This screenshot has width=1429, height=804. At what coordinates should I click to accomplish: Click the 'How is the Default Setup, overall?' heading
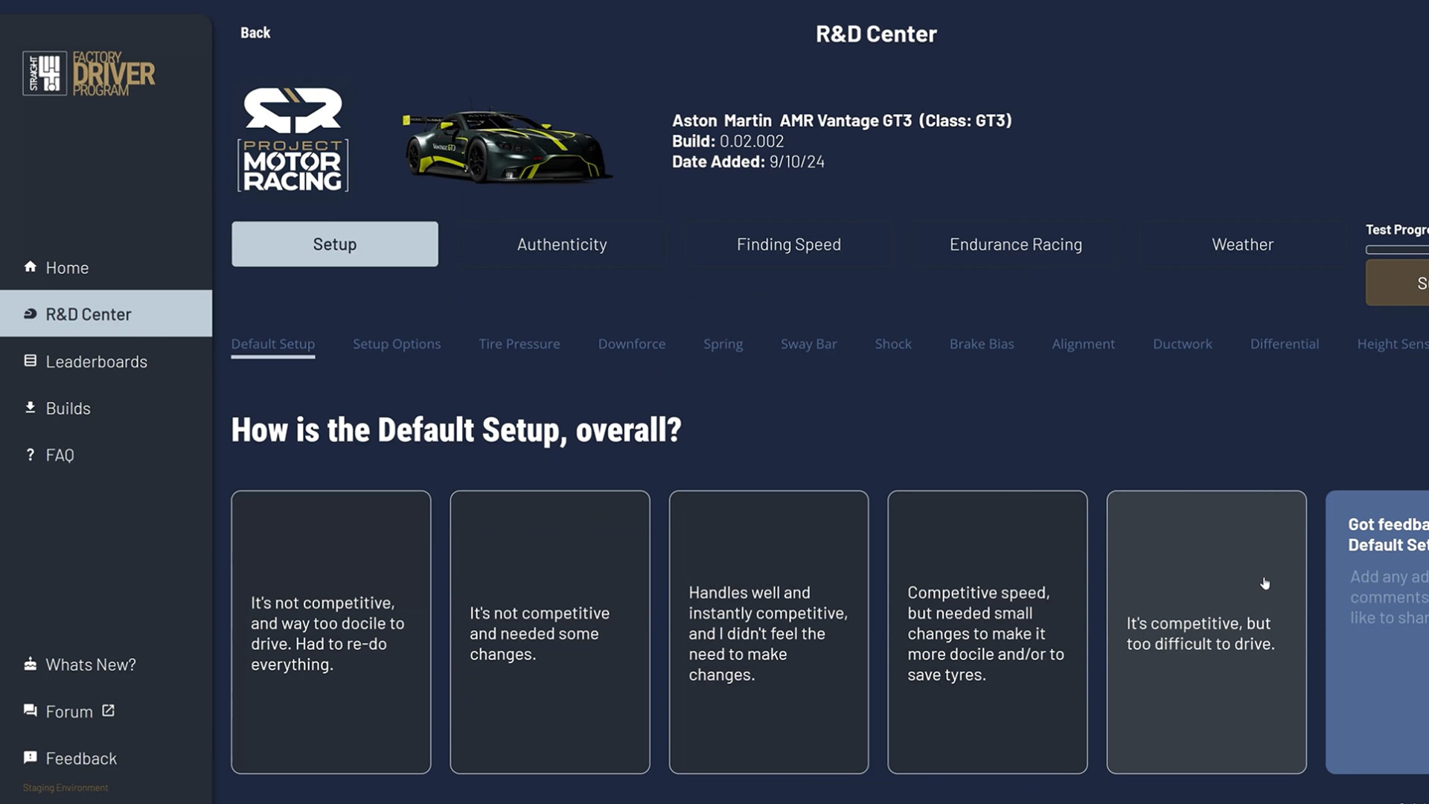click(456, 430)
